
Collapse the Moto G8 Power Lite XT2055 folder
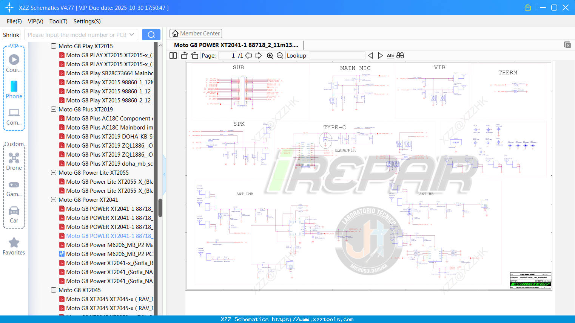[x=54, y=172]
